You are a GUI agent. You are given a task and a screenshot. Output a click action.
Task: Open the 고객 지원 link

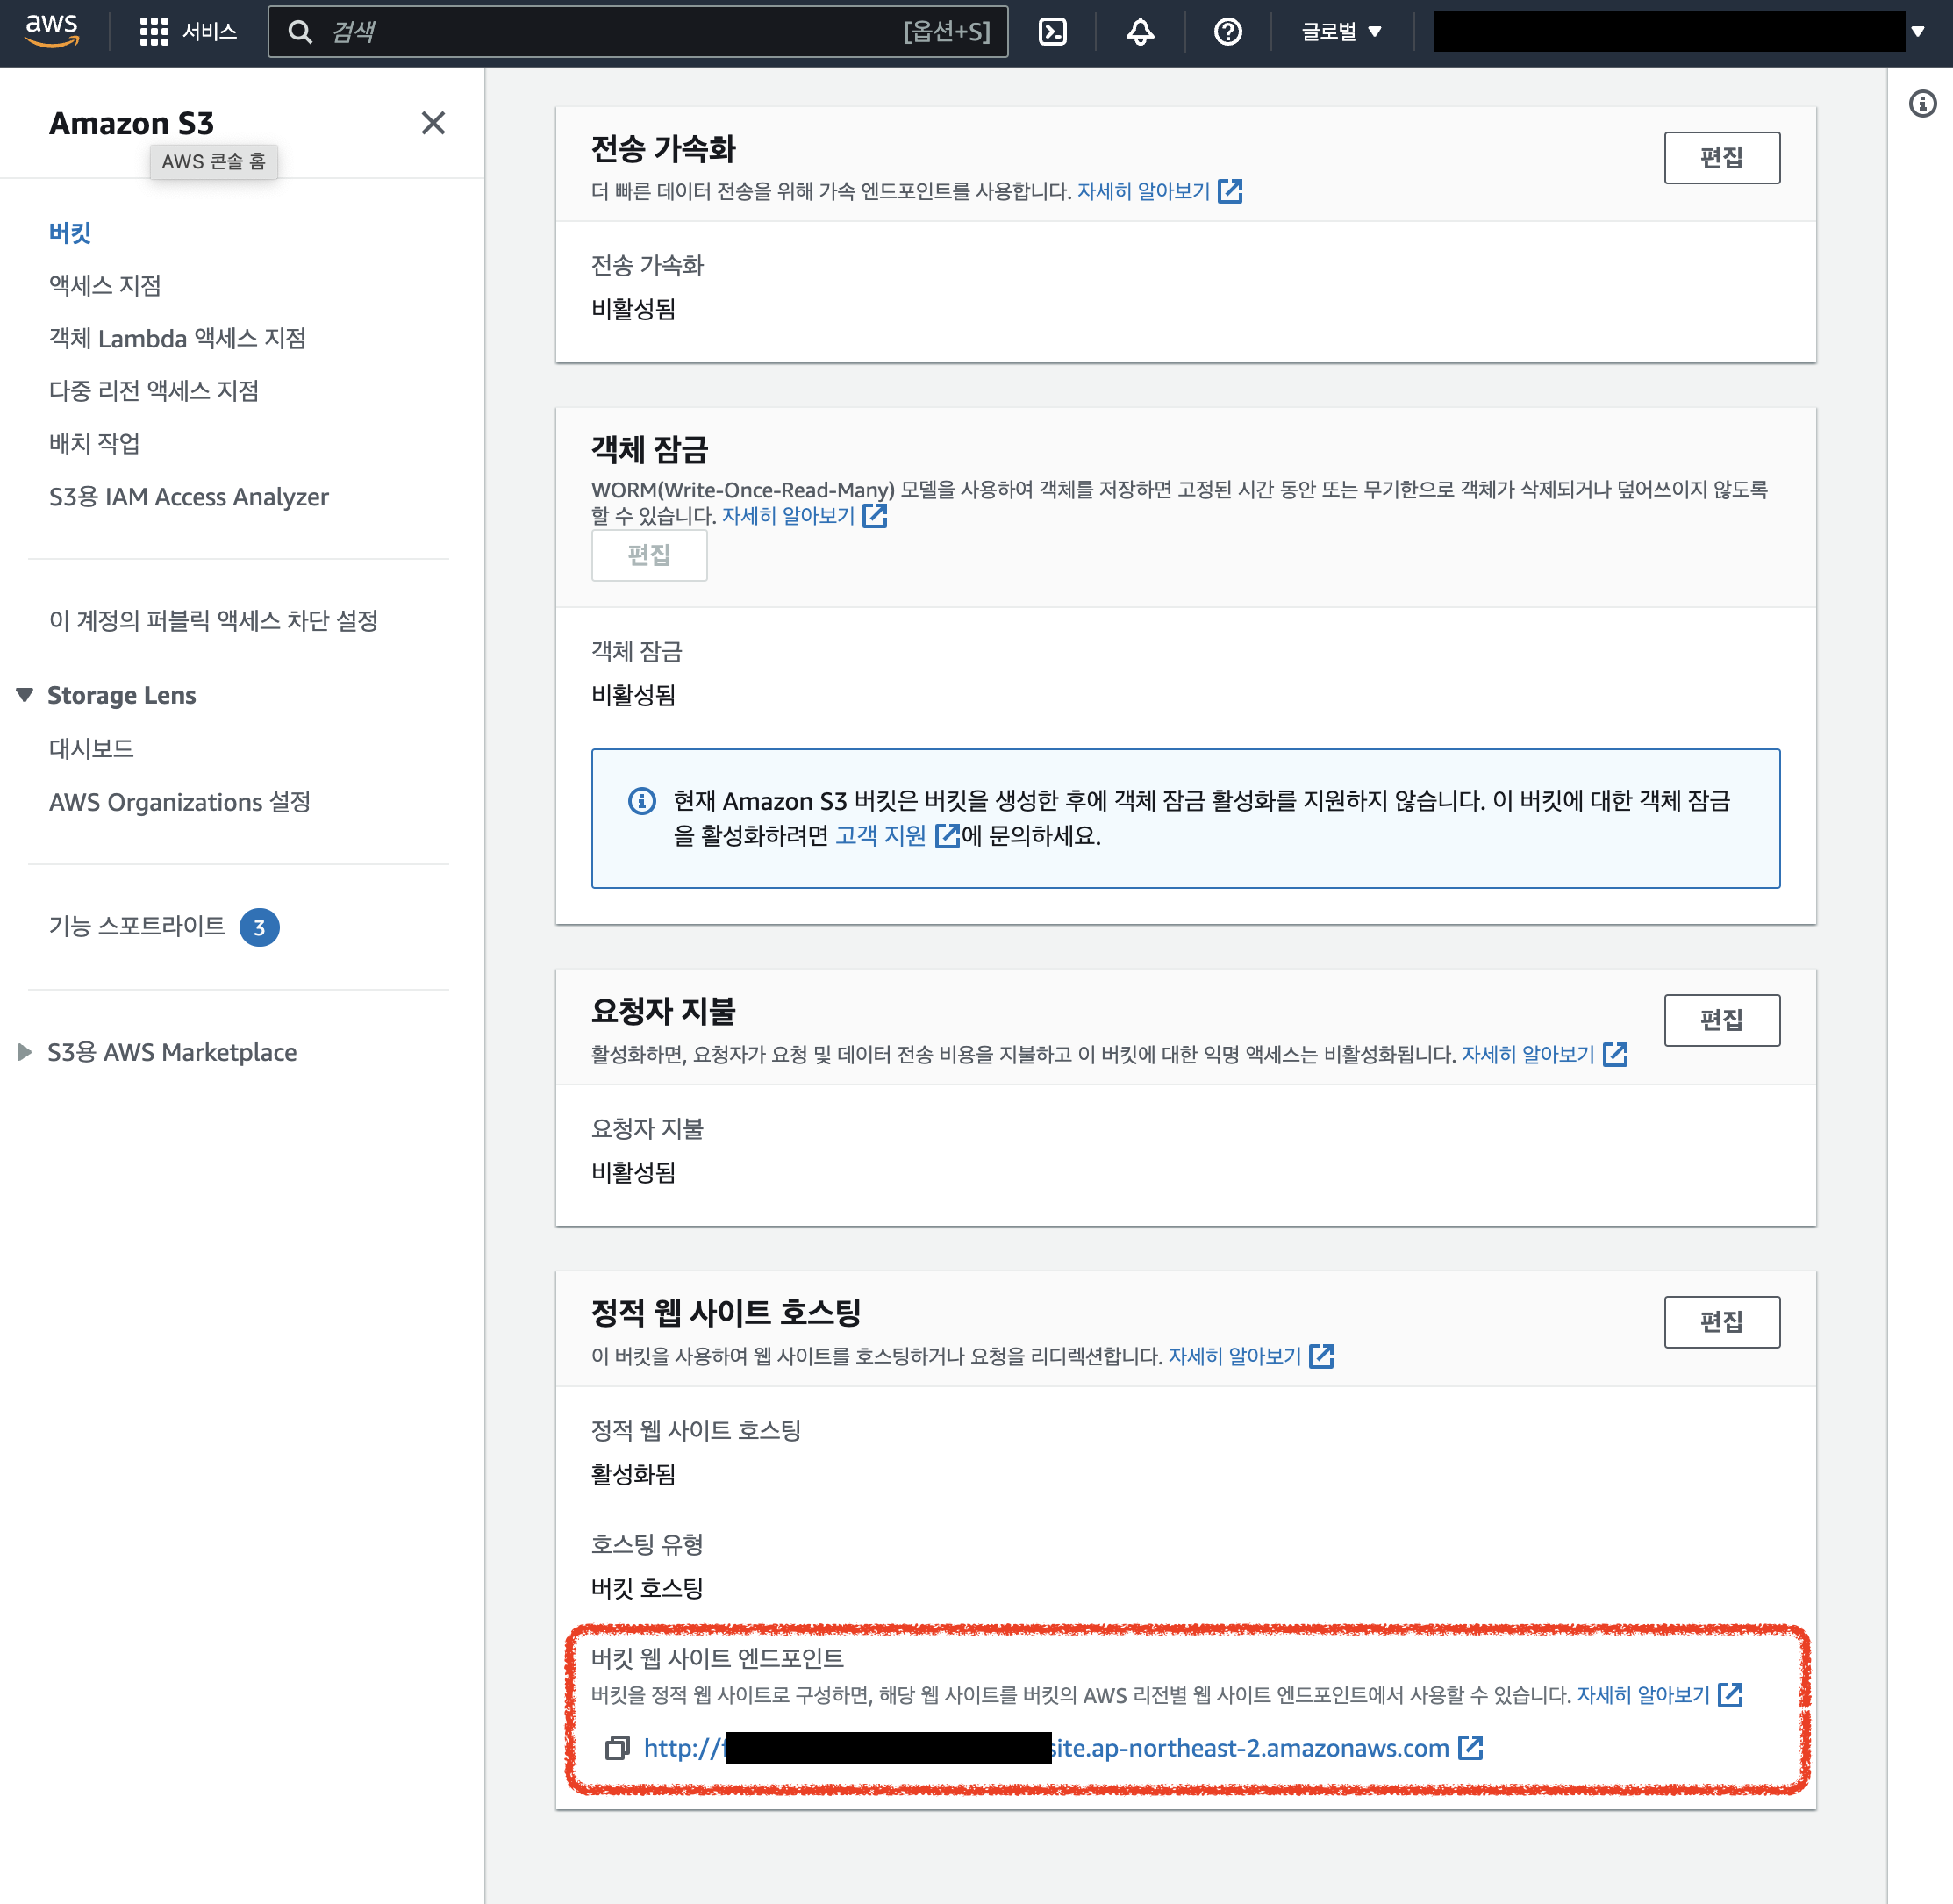click(881, 836)
